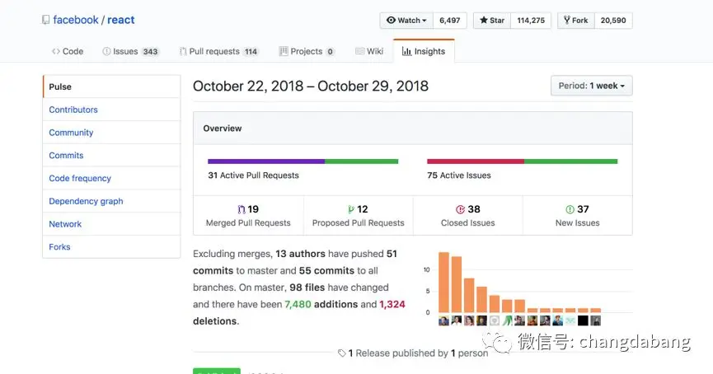The height and width of the screenshot is (374, 713).
Task: Click the graph icon on the Insights tab
Action: point(406,51)
